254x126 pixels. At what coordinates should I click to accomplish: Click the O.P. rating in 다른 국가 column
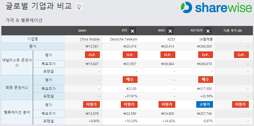241,55
